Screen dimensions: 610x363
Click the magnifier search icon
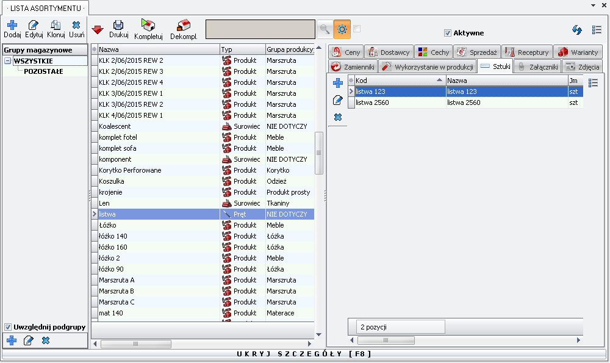pos(325,29)
